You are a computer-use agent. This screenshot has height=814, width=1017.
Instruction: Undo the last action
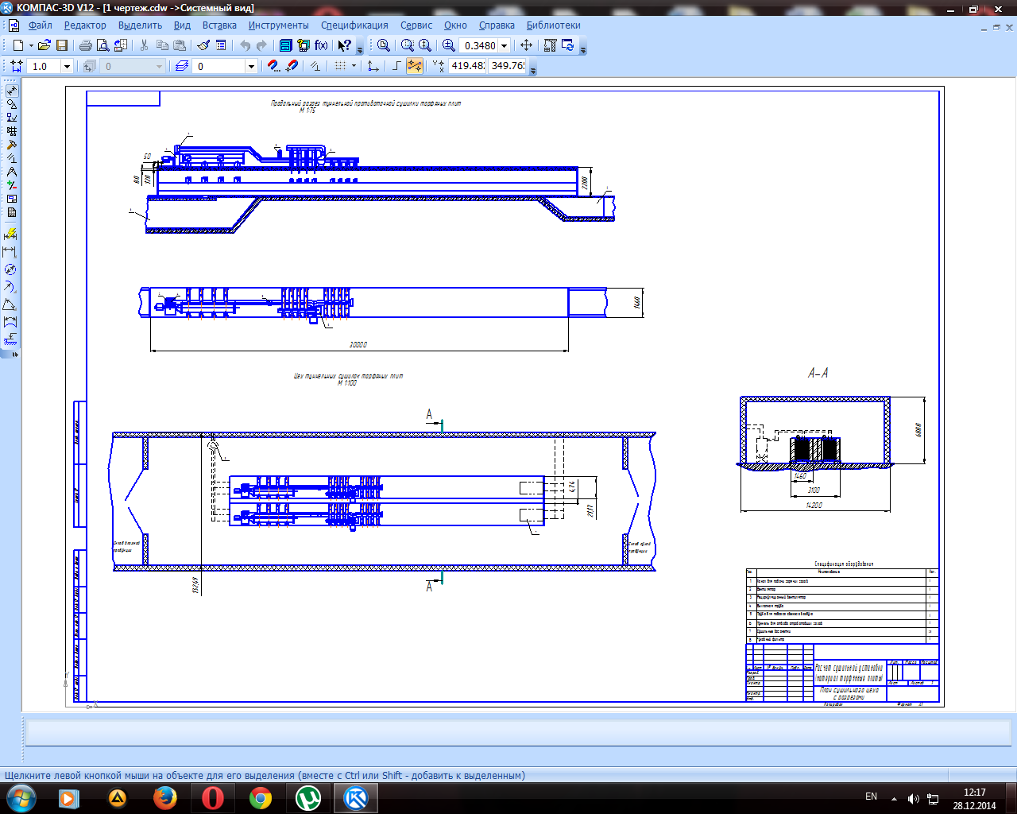coord(245,45)
